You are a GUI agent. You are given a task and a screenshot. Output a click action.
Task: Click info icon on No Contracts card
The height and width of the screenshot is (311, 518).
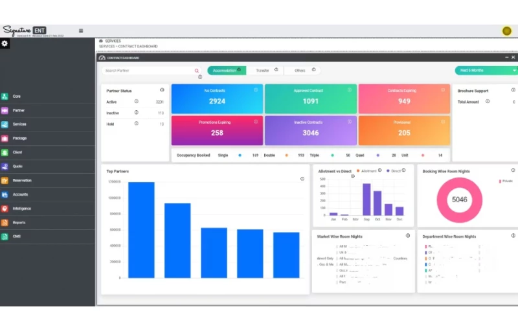[256, 90]
